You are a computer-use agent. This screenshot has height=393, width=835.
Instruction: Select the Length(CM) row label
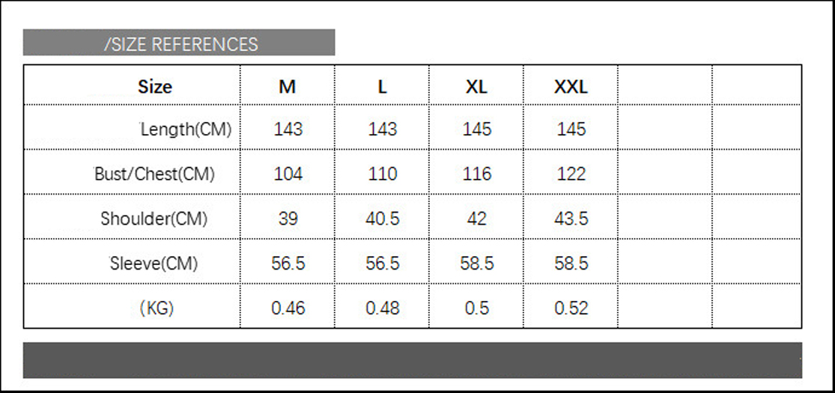[186, 130]
